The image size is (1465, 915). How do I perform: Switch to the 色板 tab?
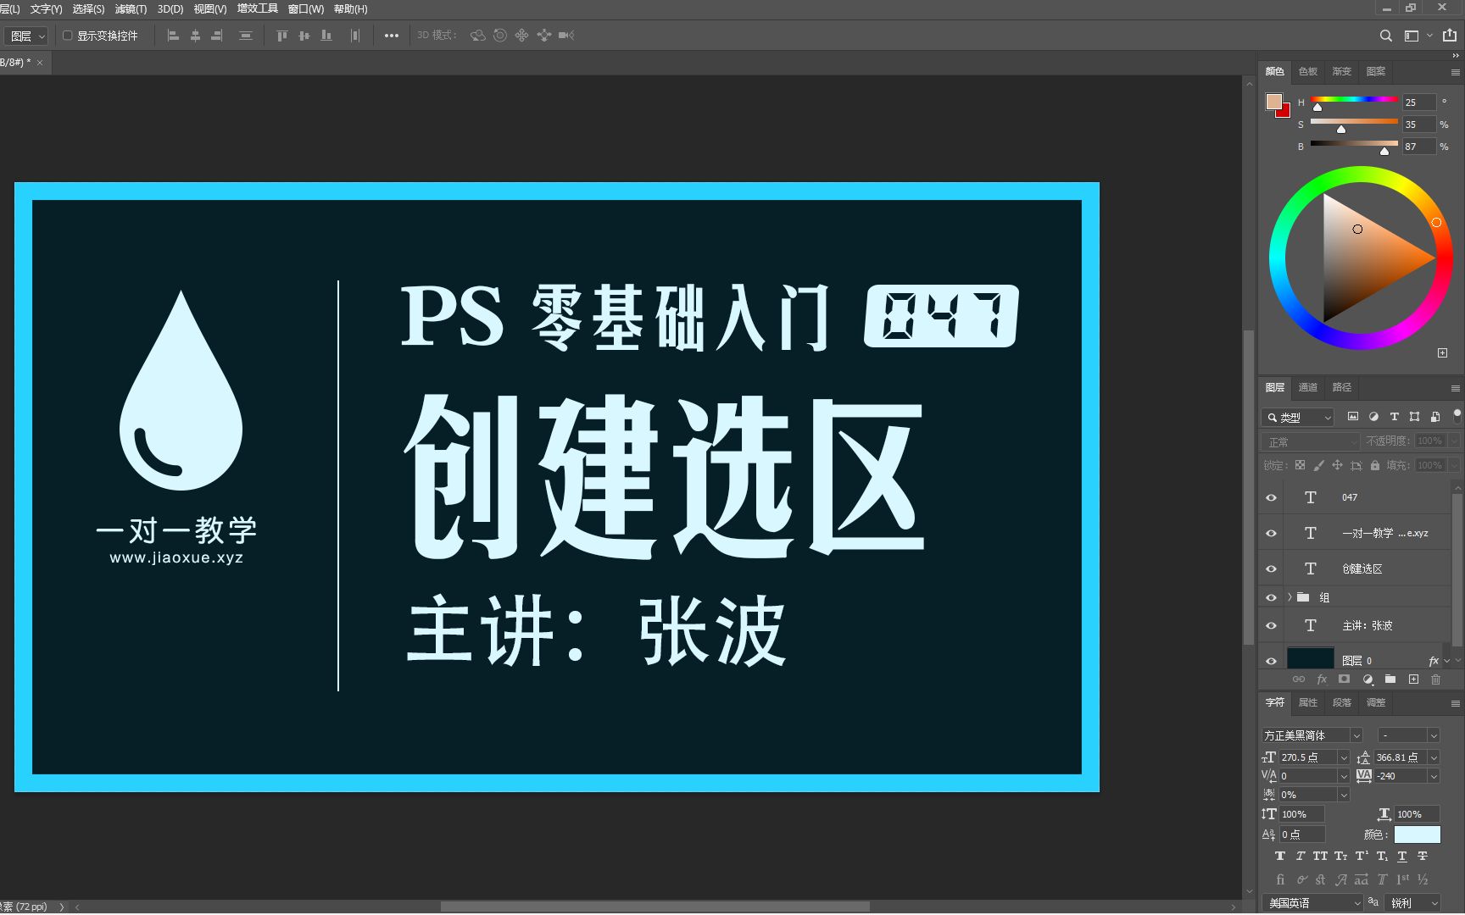[1308, 71]
